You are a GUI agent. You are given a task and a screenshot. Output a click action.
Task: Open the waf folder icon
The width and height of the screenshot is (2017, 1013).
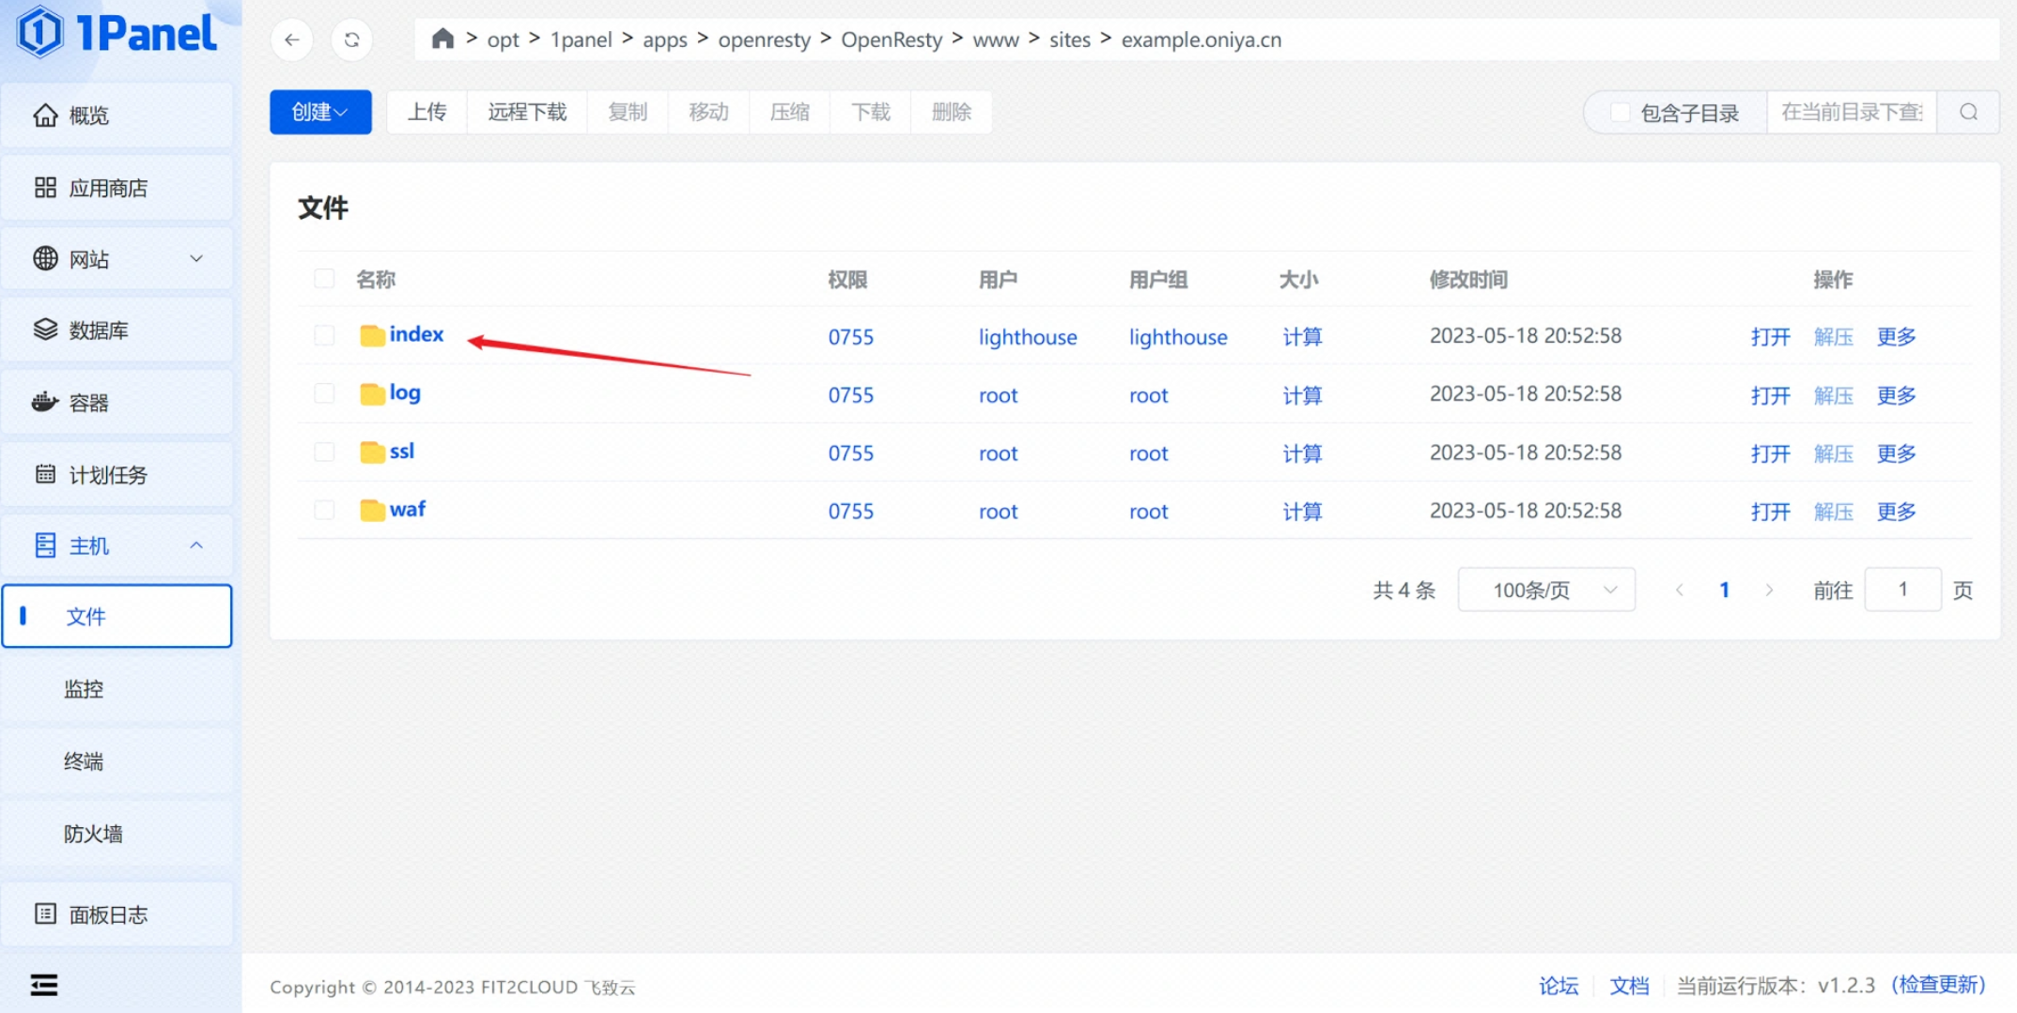(372, 510)
